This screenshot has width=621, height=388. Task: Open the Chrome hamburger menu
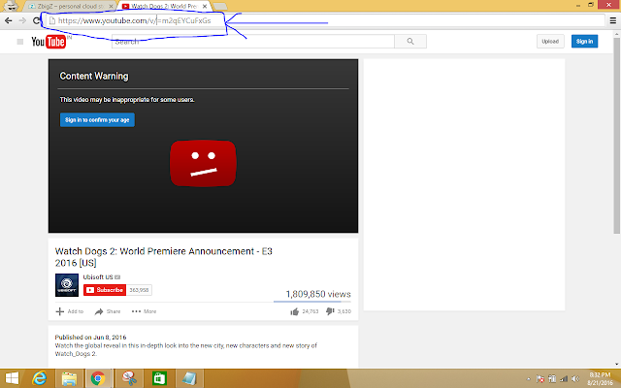(x=612, y=20)
